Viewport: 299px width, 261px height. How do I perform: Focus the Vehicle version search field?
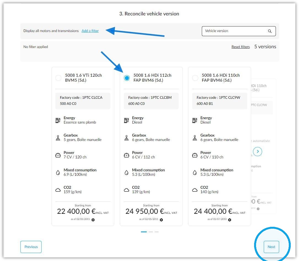(x=239, y=31)
